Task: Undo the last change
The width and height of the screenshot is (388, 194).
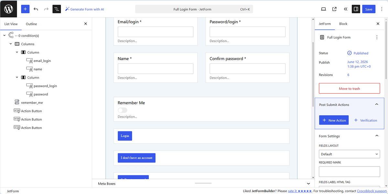Action: point(36,9)
